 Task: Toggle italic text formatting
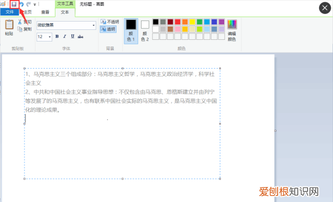point(64,37)
